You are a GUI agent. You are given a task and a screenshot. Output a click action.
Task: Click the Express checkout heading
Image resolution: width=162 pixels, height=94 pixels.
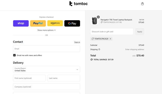pos(47,17)
